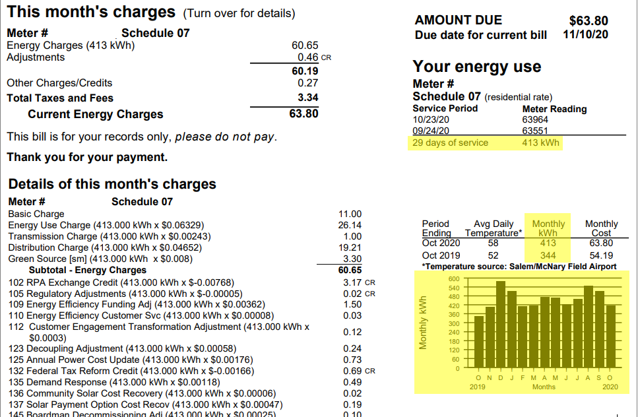Click the Oct 2019 monthly kWh value 344
This screenshot has height=417, width=638.
pos(548,255)
